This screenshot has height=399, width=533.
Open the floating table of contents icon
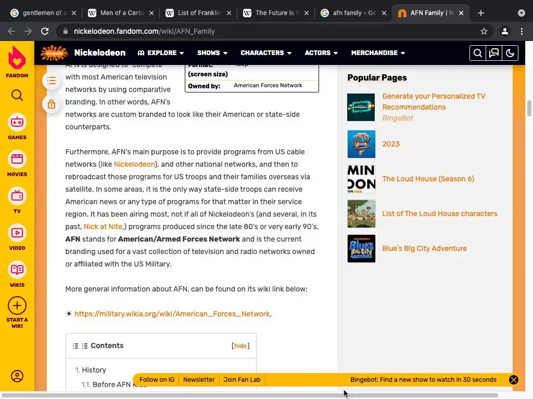coord(52,81)
